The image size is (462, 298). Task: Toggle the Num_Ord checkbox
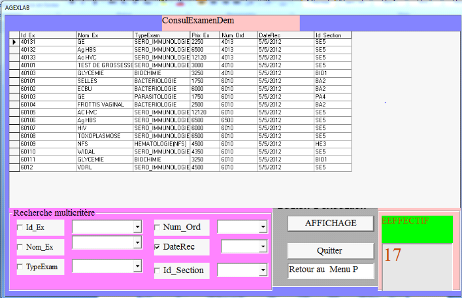point(157,227)
